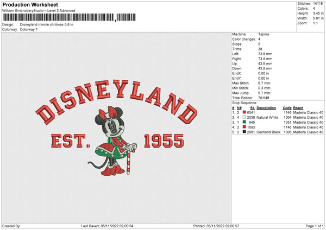Click the Natural White color swatch
The height and width of the screenshot is (230, 326).
[244, 117]
